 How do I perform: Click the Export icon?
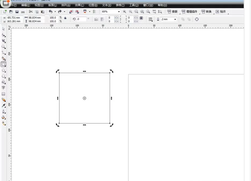tap(77, 12)
